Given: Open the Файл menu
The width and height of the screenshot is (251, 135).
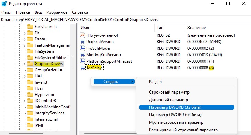Looking at the screenshot, I should coord(7,12).
